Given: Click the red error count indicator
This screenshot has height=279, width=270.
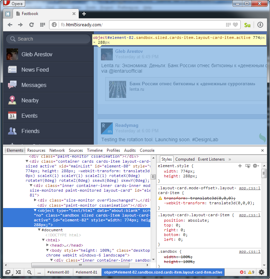Looking at the screenshot, I should point(243,272).
